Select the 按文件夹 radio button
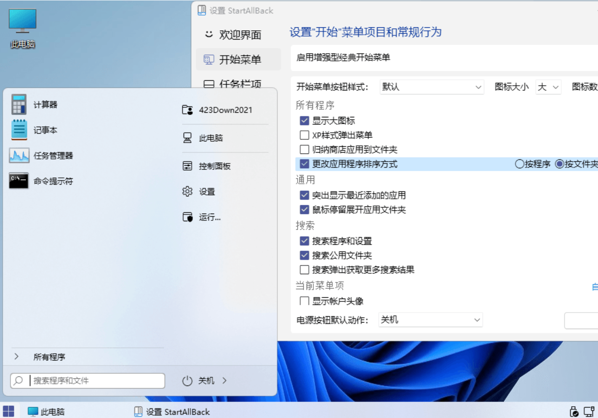Image resolution: width=598 pixels, height=418 pixels. (x=560, y=164)
